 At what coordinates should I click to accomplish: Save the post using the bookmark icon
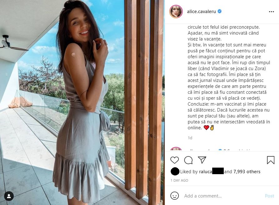pyautogui.click(x=271, y=160)
